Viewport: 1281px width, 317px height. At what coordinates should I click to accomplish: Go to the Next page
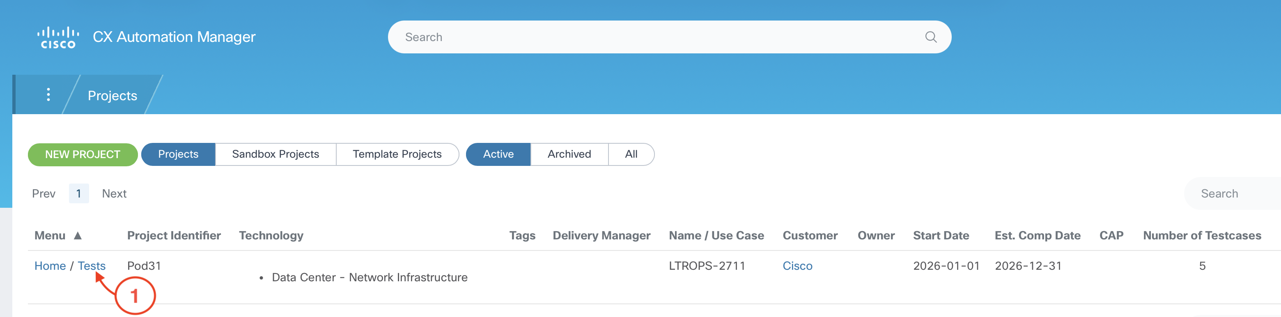point(114,193)
